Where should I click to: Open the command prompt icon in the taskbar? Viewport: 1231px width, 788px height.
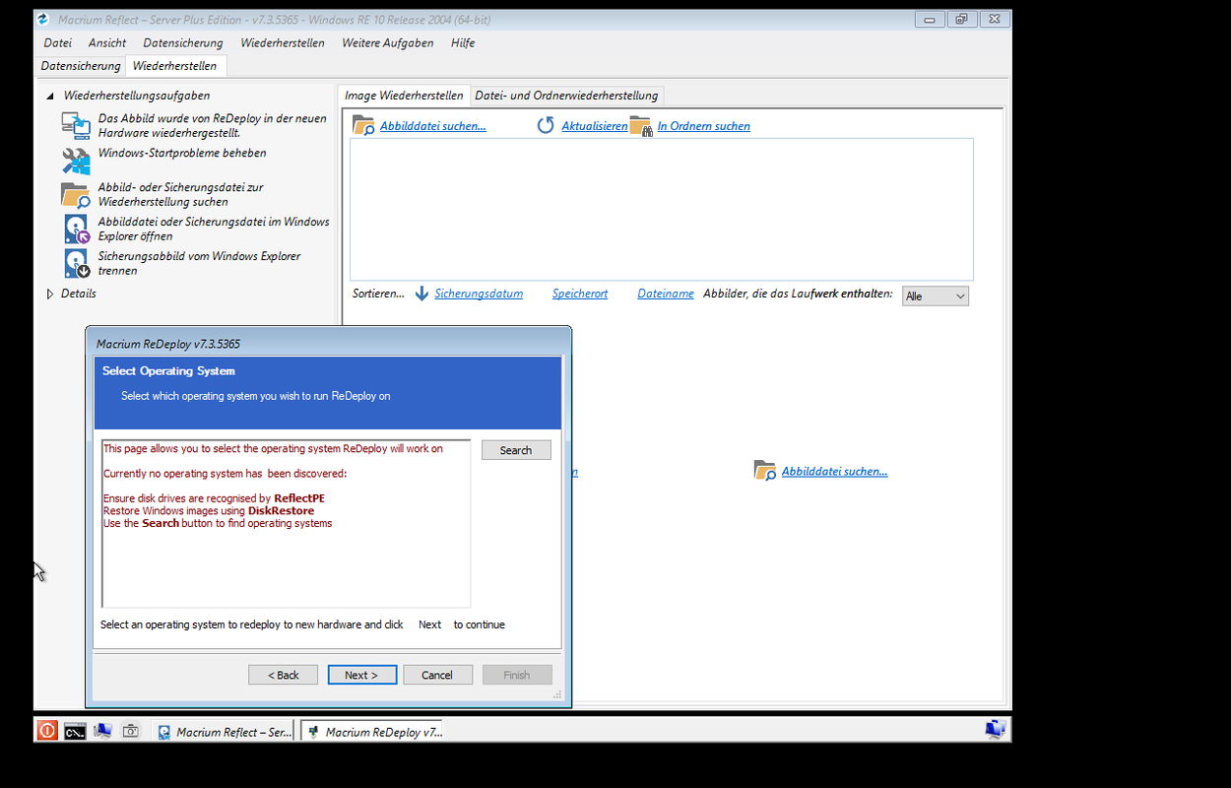[x=75, y=731]
